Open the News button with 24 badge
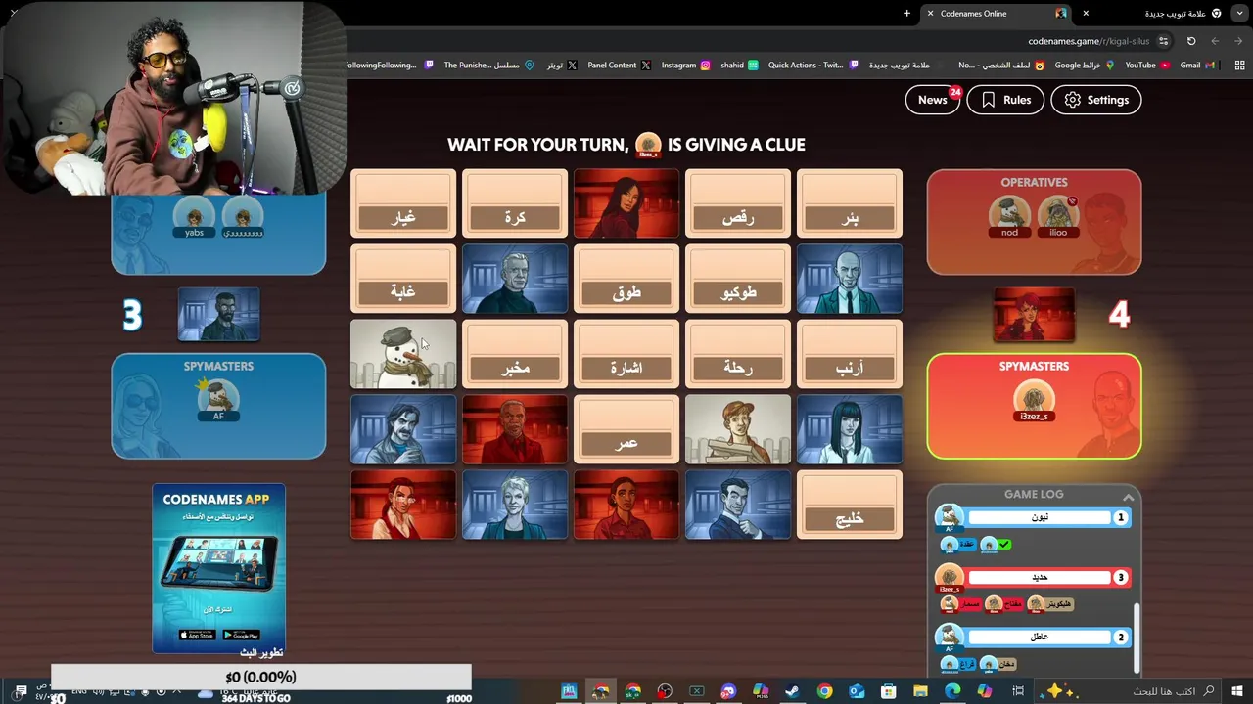 click(932, 100)
